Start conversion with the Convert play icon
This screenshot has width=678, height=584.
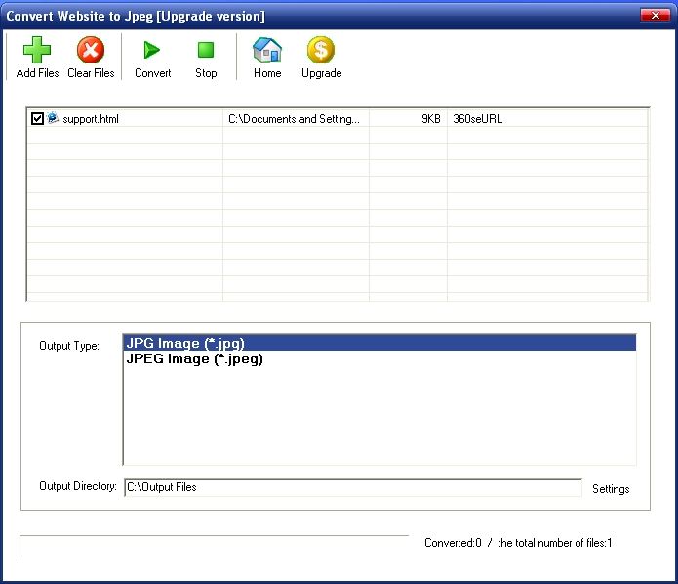[x=152, y=51]
